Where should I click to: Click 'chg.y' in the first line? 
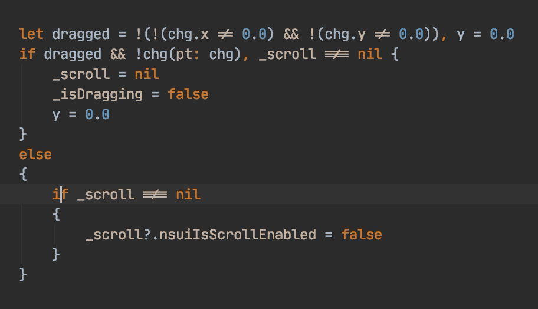pos(345,35)
